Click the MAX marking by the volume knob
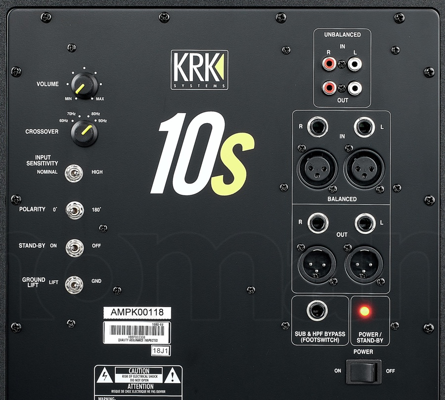The height and width of the screenshot is (400, 445). pyautogui.click(x=100, y=99)
